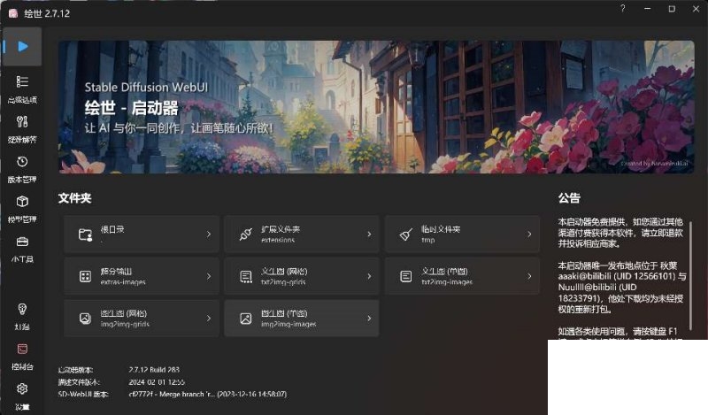Click the img2img-images card icon

(246, 319)
